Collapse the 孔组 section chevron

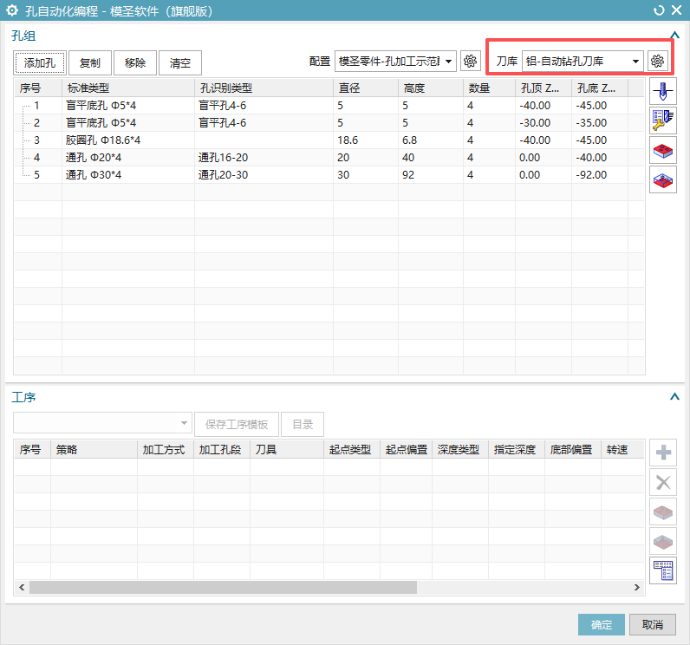click(674, 36)
